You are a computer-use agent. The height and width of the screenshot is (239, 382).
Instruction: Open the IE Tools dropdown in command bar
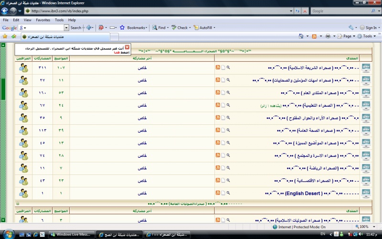point(367,36)
